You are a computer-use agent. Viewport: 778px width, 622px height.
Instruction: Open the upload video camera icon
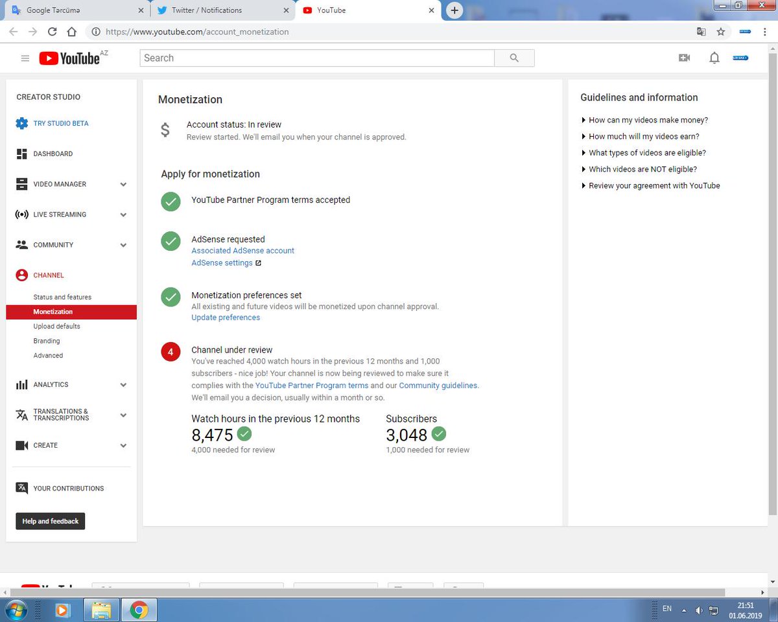684,58
